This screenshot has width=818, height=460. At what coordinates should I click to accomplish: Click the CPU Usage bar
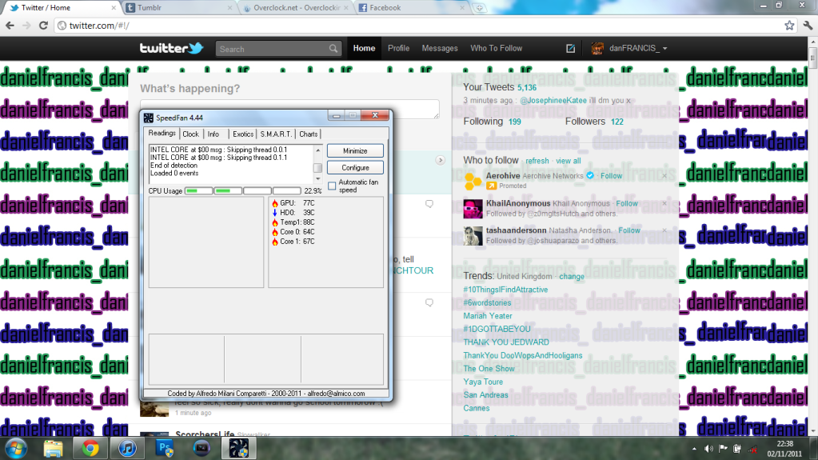[x=243, y=191]
